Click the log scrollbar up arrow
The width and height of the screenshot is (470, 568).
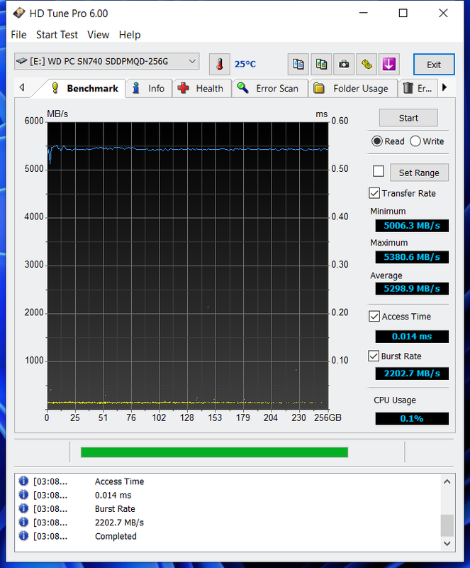[x=447, y=482]
